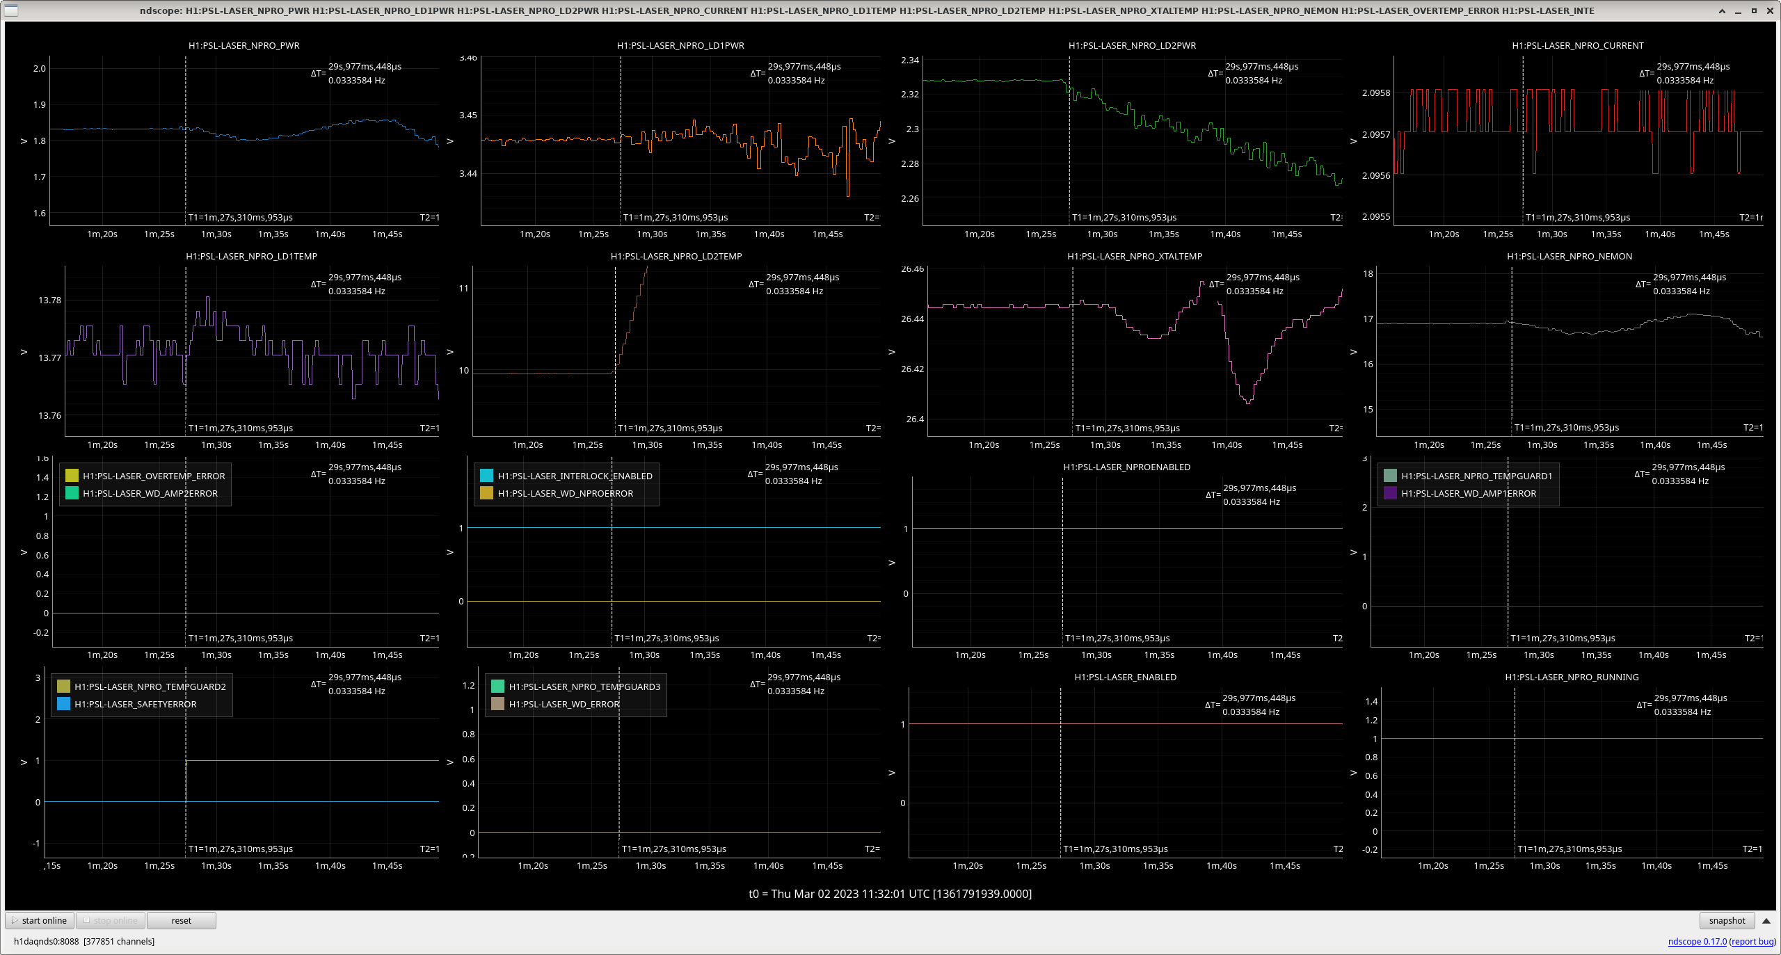Select the H1:PSL-LASER_NPRO_TEMPGUARD2 legend label
1781x955 pixels.
coord(150,687)
